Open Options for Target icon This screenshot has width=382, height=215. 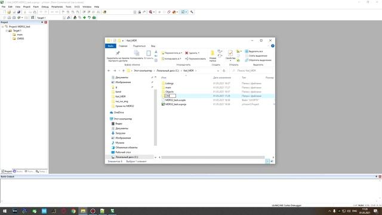[69, 17]
